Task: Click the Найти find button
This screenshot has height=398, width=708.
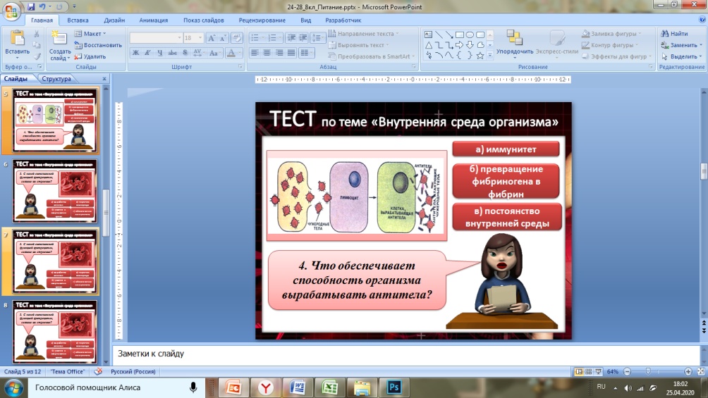Action: (x=675, y=33)
